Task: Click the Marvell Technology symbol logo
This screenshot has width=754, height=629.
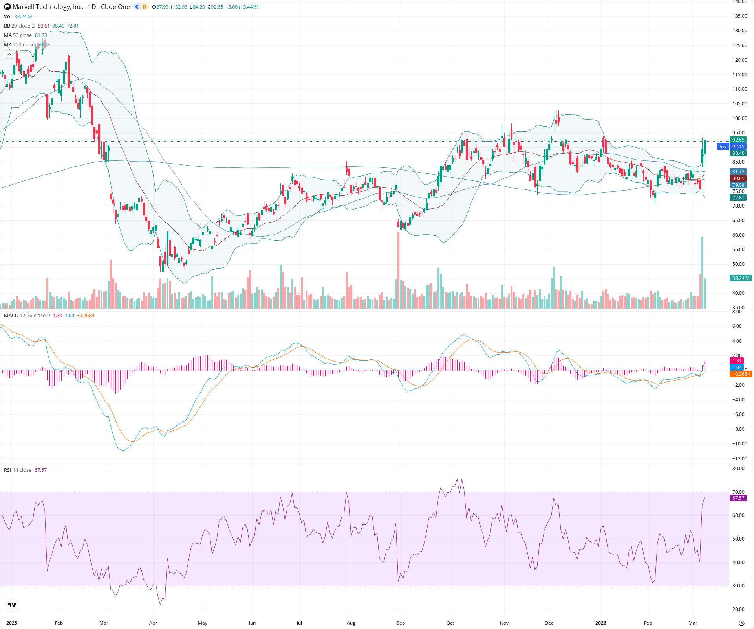Action: tap(6, 7)
